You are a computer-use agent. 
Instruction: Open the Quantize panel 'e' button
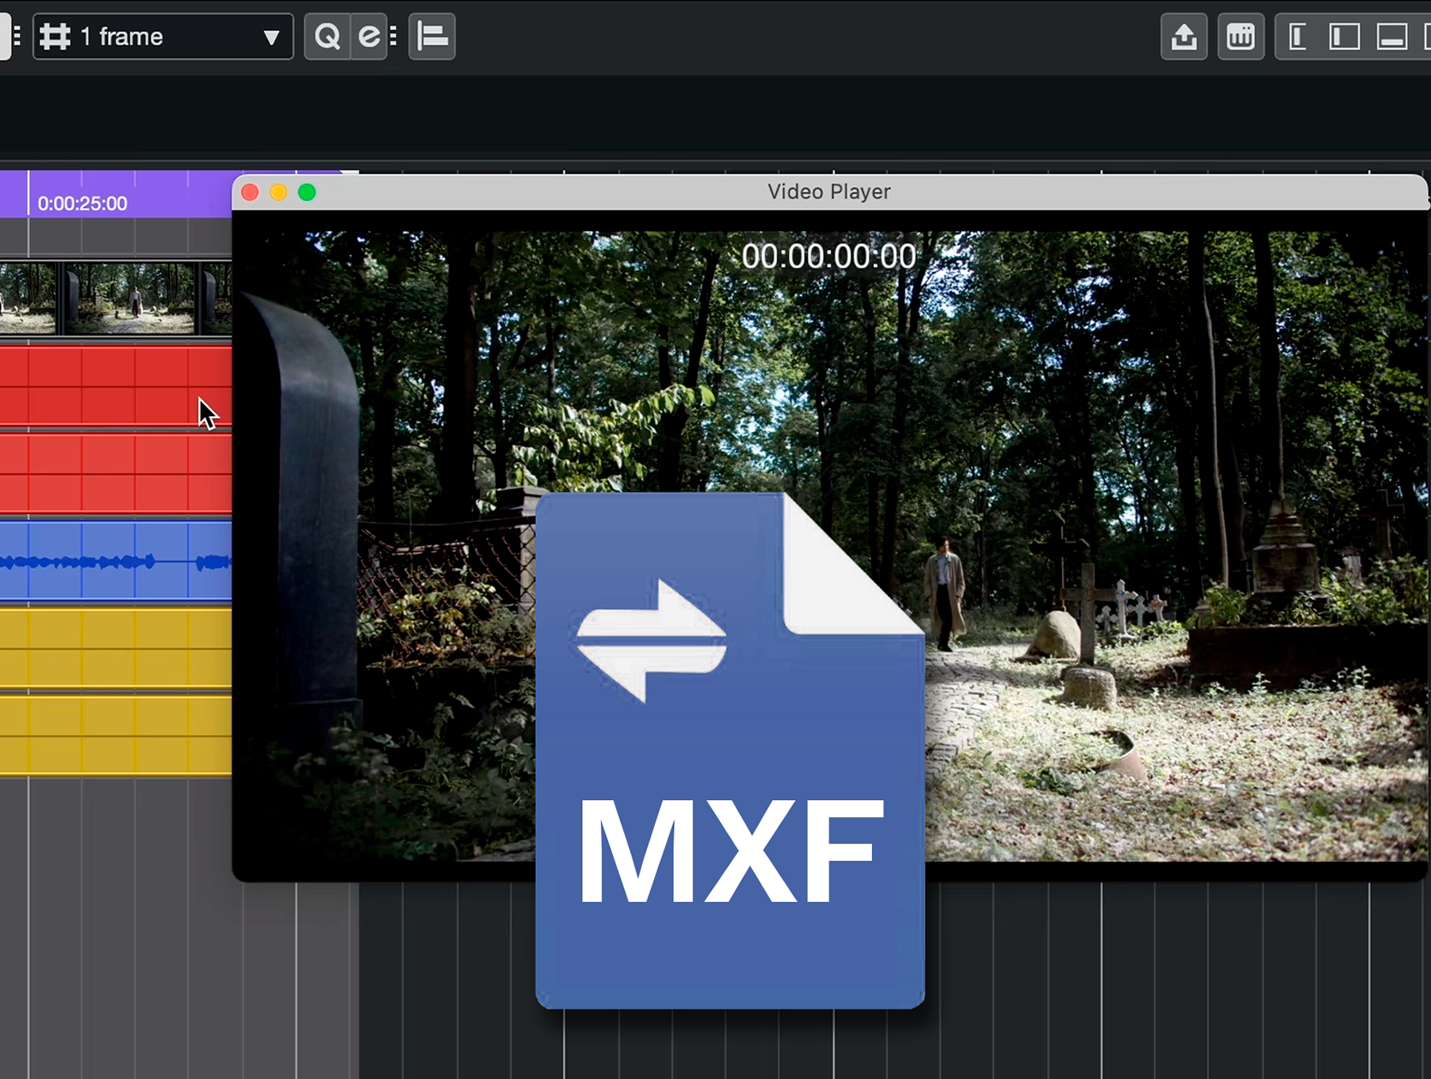(x=368, y=37)
